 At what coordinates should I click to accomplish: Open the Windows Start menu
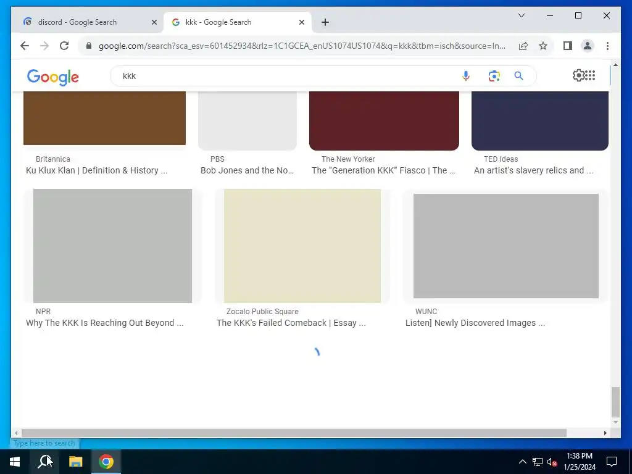(x=15, y=462)
